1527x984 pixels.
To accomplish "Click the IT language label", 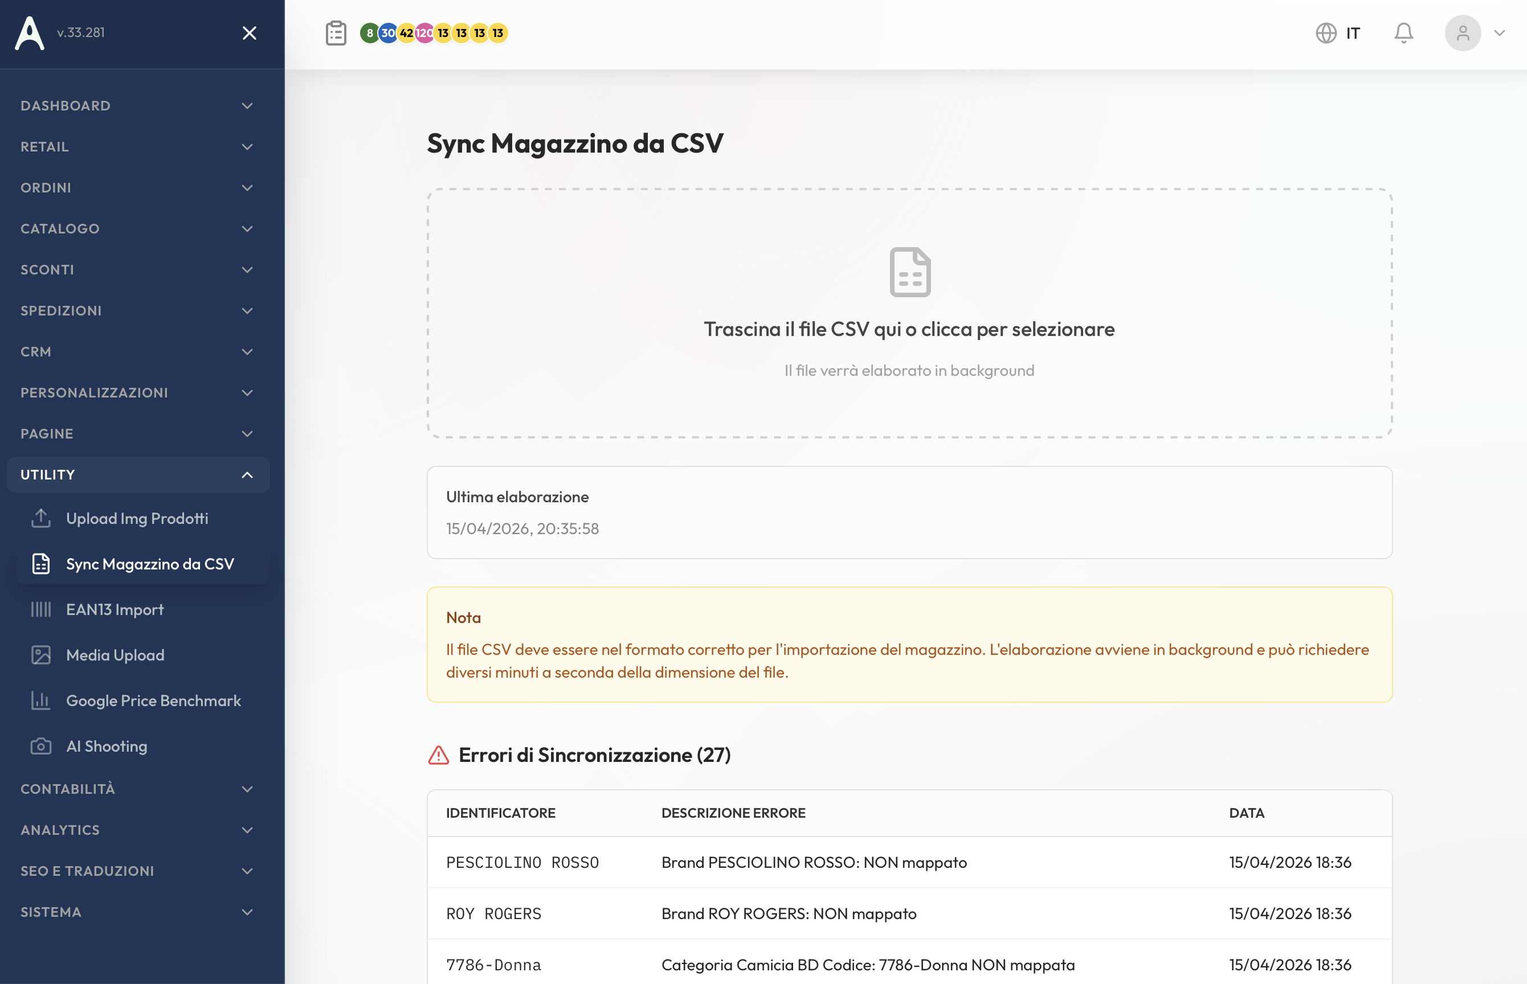I will coord(1353,32).
